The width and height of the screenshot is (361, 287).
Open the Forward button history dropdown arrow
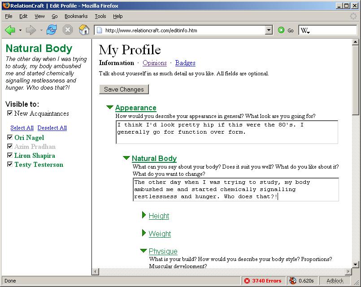coord(41,30)
